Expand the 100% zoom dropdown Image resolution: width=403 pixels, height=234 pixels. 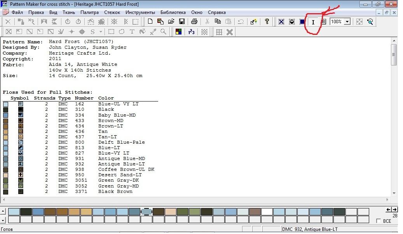click(x=347, y=22)
